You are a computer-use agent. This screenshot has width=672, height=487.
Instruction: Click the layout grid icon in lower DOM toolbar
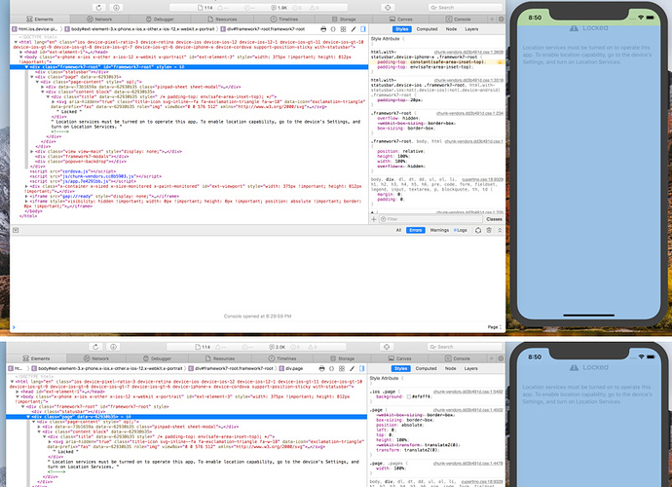(342, 368)
